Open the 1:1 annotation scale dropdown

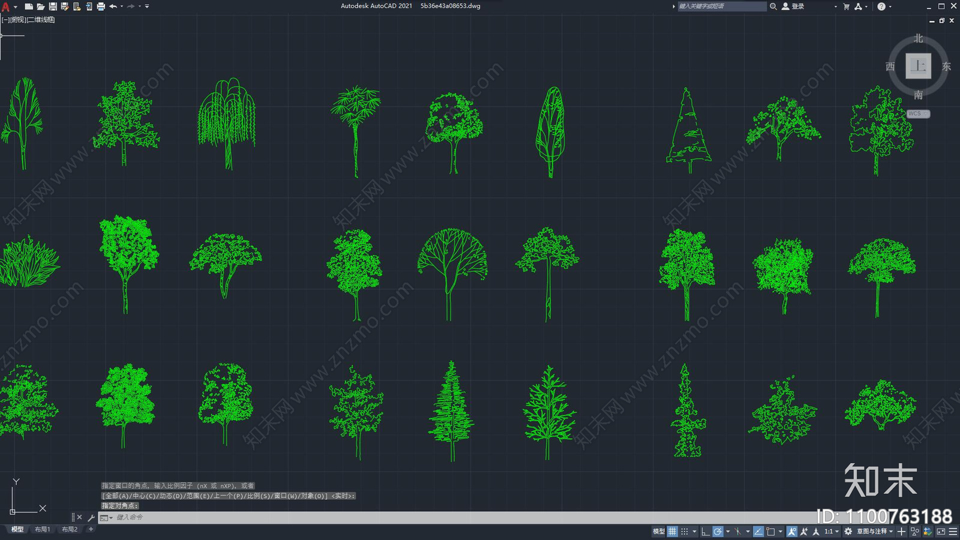831,532
